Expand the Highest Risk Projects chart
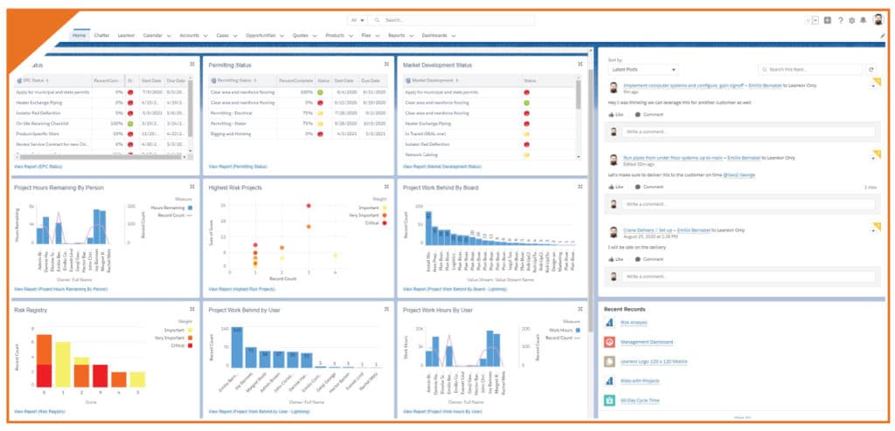895x431 pixels. coord(386,187)
